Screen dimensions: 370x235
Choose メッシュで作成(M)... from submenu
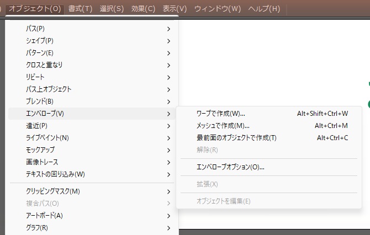[x=269, y=126]
